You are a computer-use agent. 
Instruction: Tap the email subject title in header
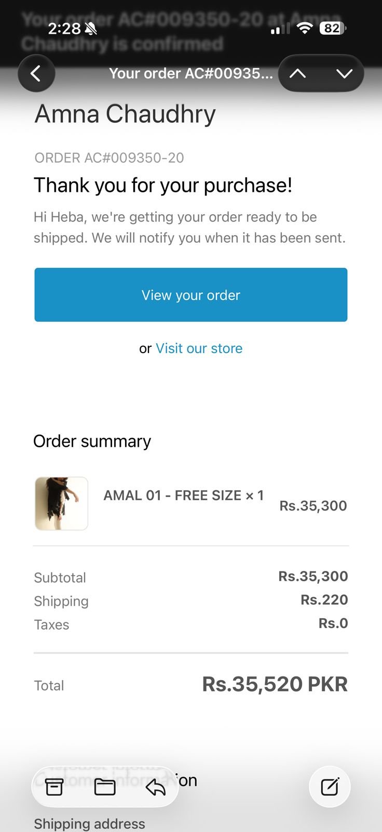click(x=190, y=73)
